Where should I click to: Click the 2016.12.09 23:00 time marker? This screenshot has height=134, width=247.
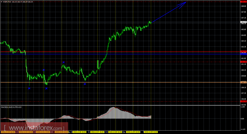tap(151, 132)
